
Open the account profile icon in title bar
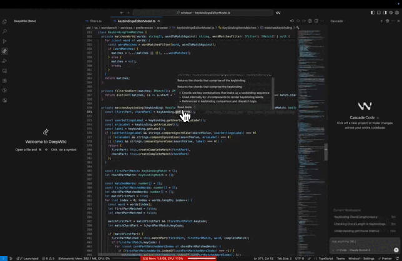397,12
